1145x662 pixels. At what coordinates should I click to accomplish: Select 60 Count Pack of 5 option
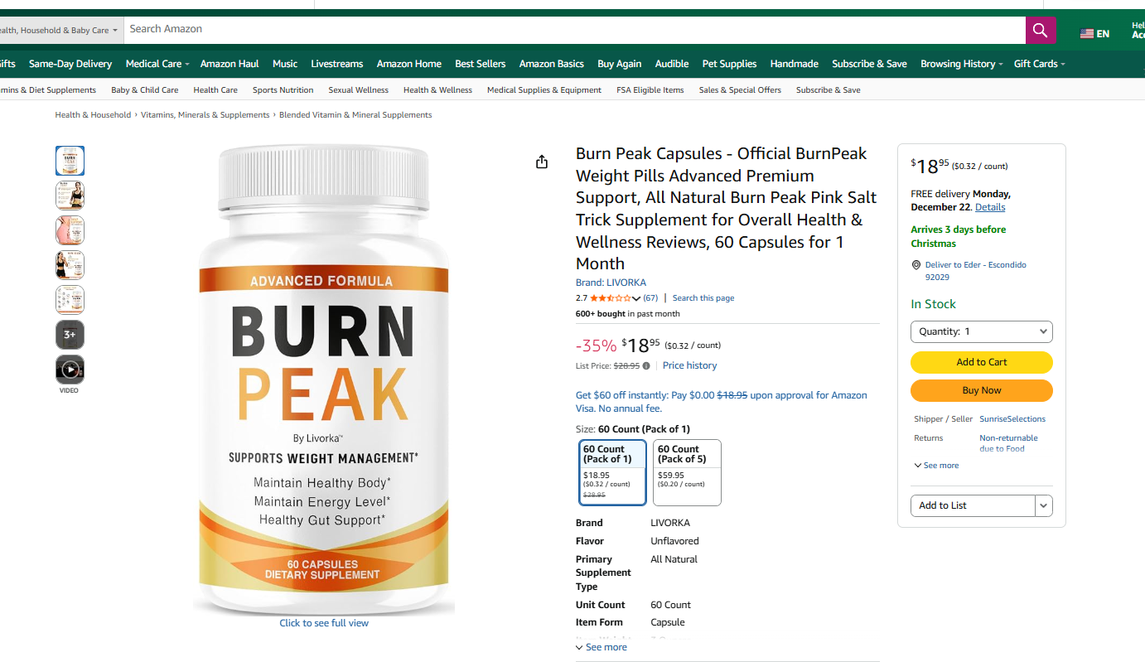tap(687, 472)
